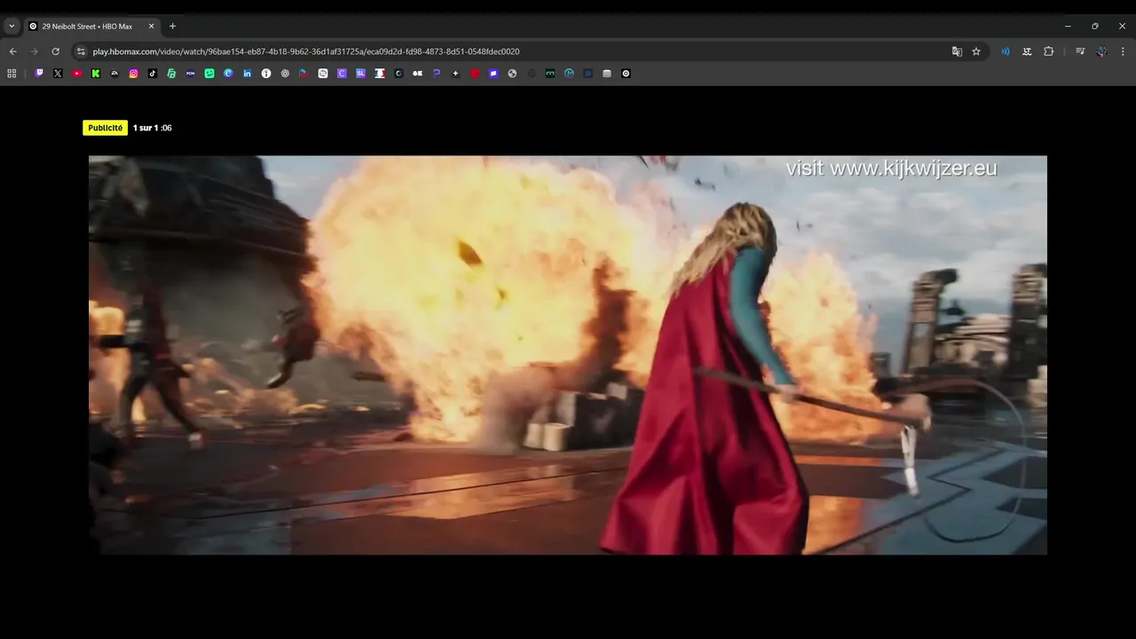1136x639 pixels.
Task: Open the last bookmark with circular icon
Action: (626, 74)
